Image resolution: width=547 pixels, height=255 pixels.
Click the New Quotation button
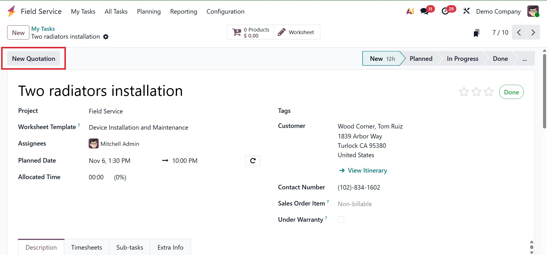pos(34,59)
